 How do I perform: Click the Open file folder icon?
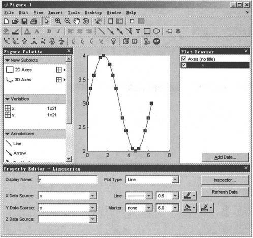pyautogui.click(x=15, y=21)
